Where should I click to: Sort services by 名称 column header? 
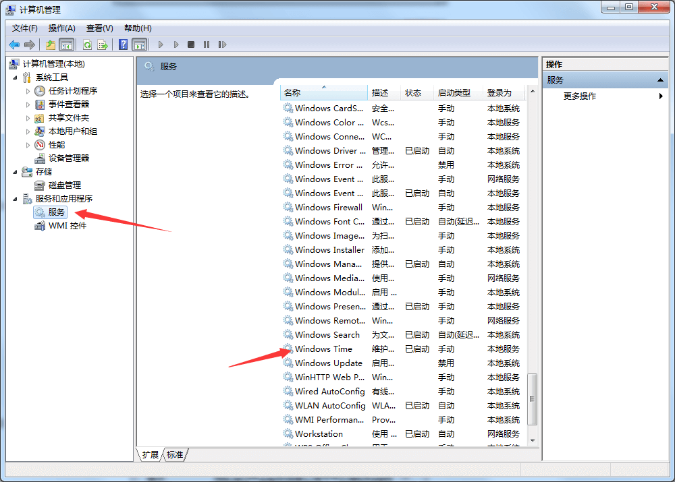click(324, 93)
